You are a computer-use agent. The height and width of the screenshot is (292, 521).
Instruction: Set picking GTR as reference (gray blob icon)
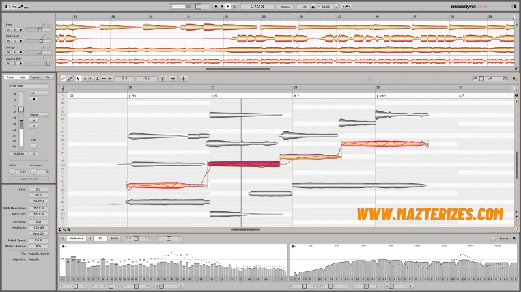[43, 59]
